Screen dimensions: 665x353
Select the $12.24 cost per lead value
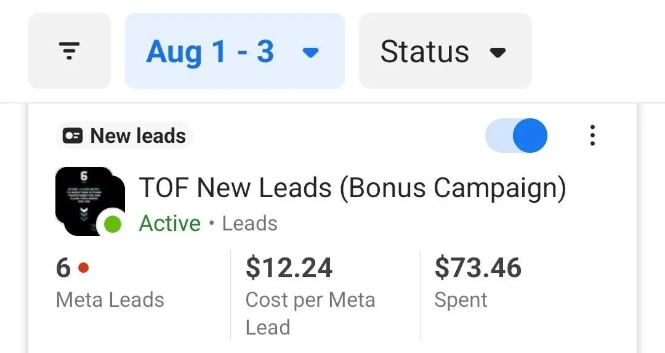point(289,268)
